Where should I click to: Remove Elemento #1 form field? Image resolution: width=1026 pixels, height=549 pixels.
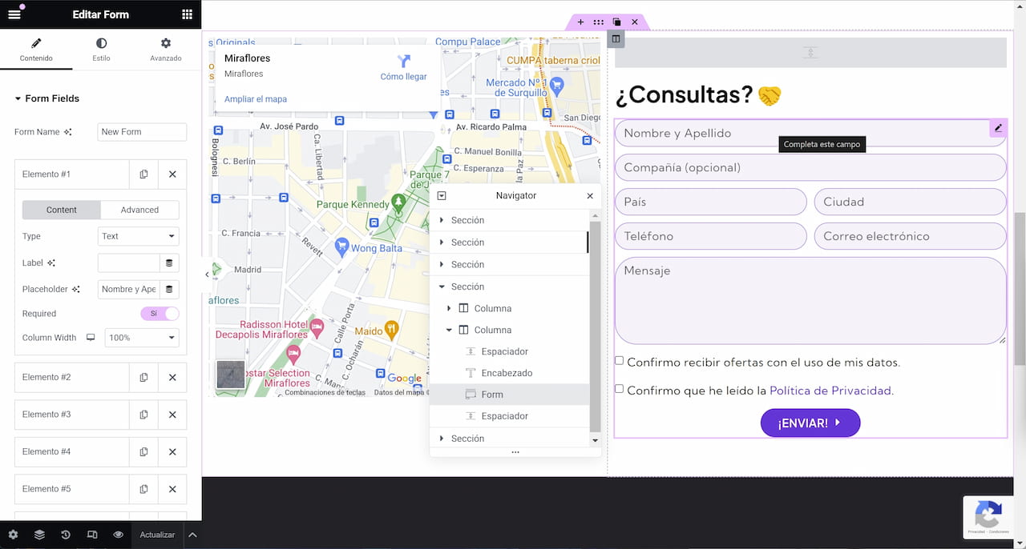point(172,174)
